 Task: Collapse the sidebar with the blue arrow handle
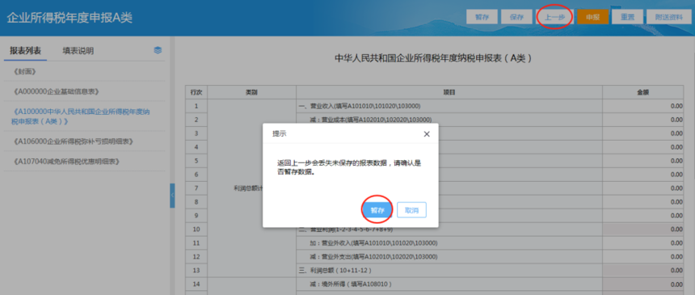172,196
